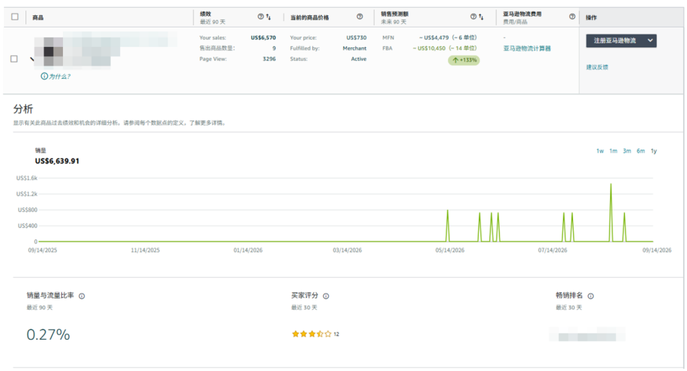Open the 为什么? explanation link
Image resolution: width=687 pixels, height=371 pixels.
click(x=59, y=76)
